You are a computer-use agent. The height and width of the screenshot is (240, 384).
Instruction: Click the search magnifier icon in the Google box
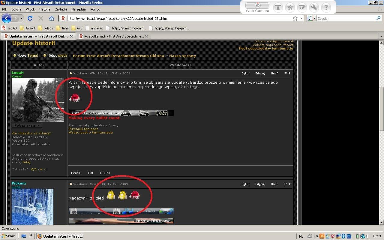378,18
